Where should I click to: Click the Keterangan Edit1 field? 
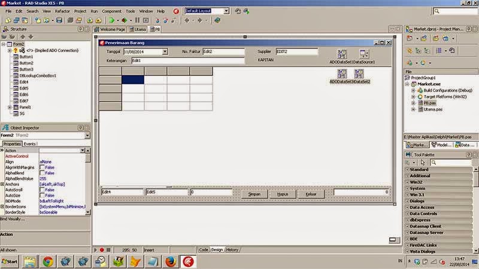[x=188, y=61]
